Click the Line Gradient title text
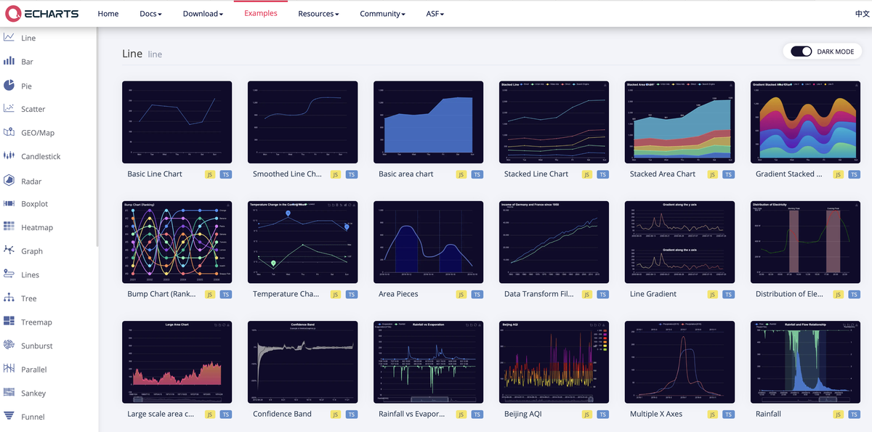The width and height of the screenshot is (872, 432). coord(653,294)
